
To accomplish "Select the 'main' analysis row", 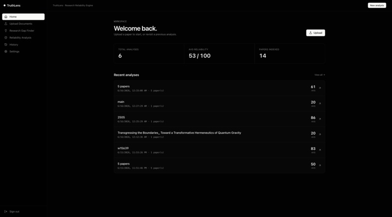I will tap(219, 104).
